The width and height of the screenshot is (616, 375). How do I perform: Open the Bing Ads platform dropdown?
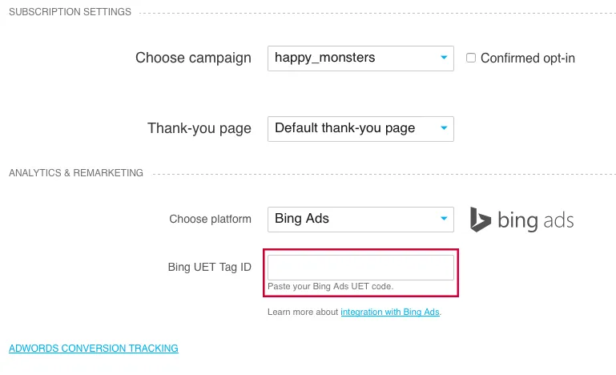(x=360, y=220)
